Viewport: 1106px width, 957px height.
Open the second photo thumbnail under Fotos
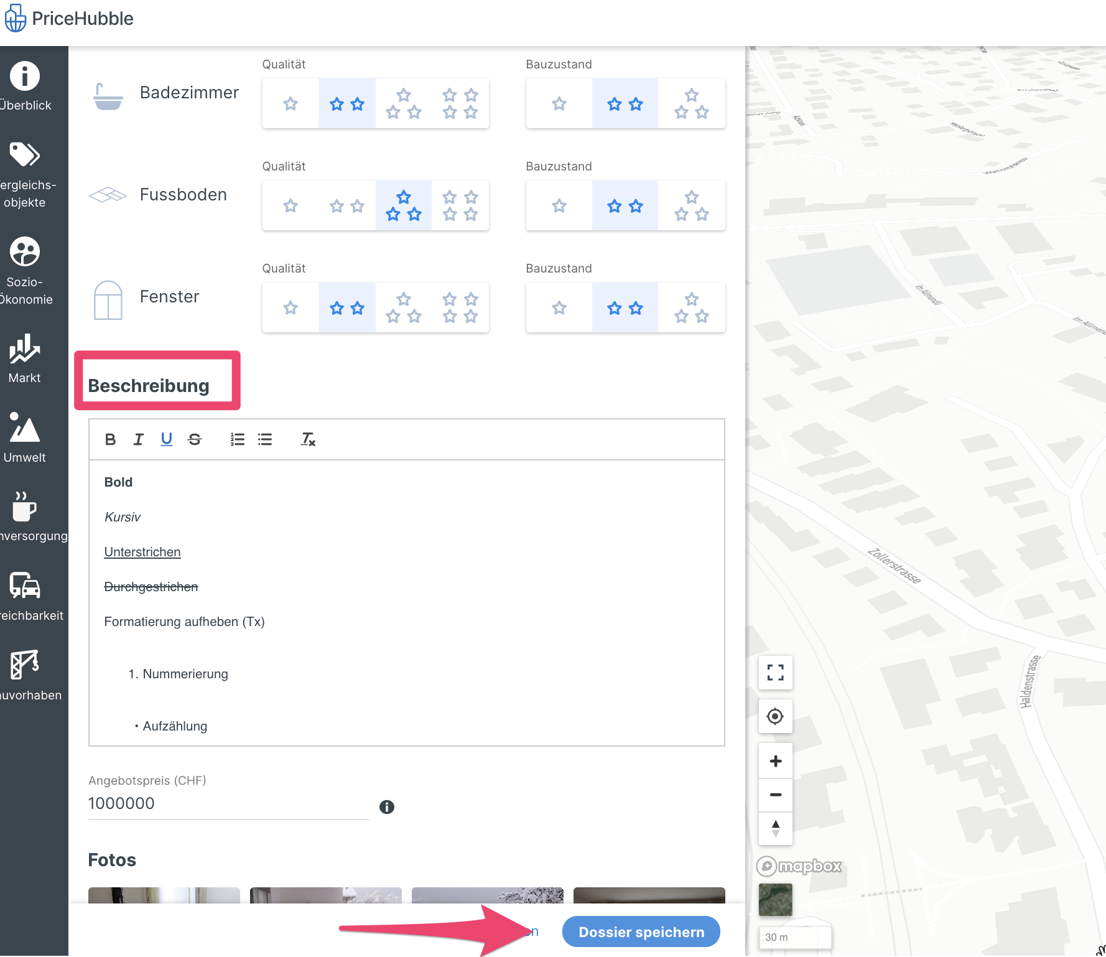tap(326, 895)
